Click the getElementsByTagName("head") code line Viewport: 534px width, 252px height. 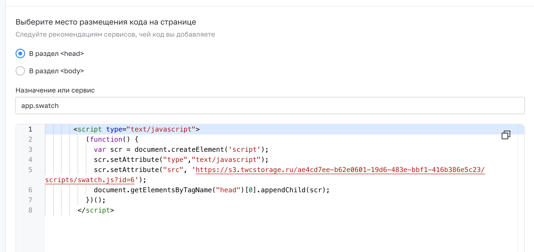click(x=211, y=190)
